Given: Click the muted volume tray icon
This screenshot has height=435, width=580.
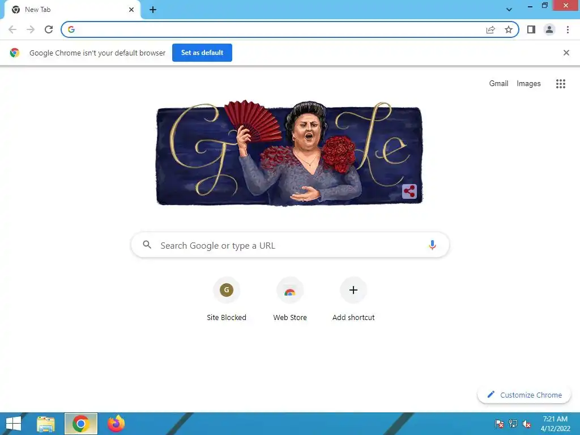Looking at the screenshot, I should click(x=527, y=424).
